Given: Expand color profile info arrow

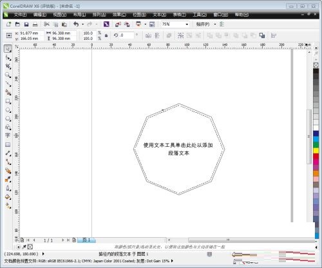Looking at the screenshot, I should click(172, 261).
